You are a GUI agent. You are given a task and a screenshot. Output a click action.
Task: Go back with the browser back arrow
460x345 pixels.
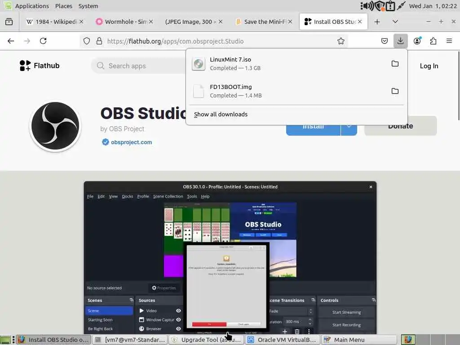(x=11, y=41)
